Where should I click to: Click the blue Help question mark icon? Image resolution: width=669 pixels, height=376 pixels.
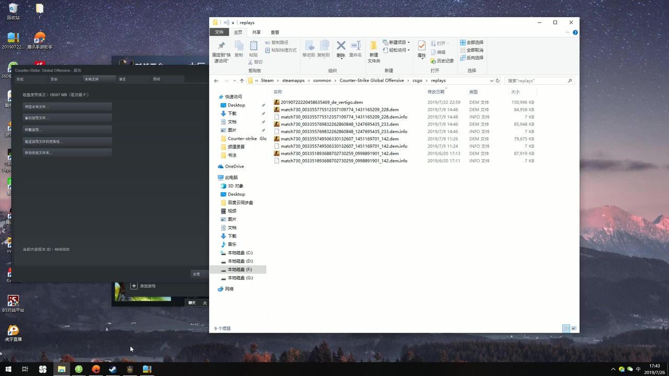pyautogui.click(x=575, y=32)
